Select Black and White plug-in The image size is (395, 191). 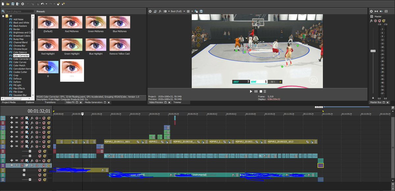click(x=21, y=23)
